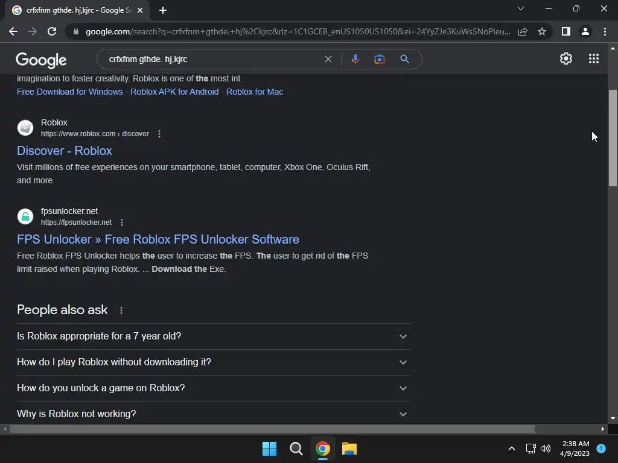Open the tab search dropdown arrow

521,8
